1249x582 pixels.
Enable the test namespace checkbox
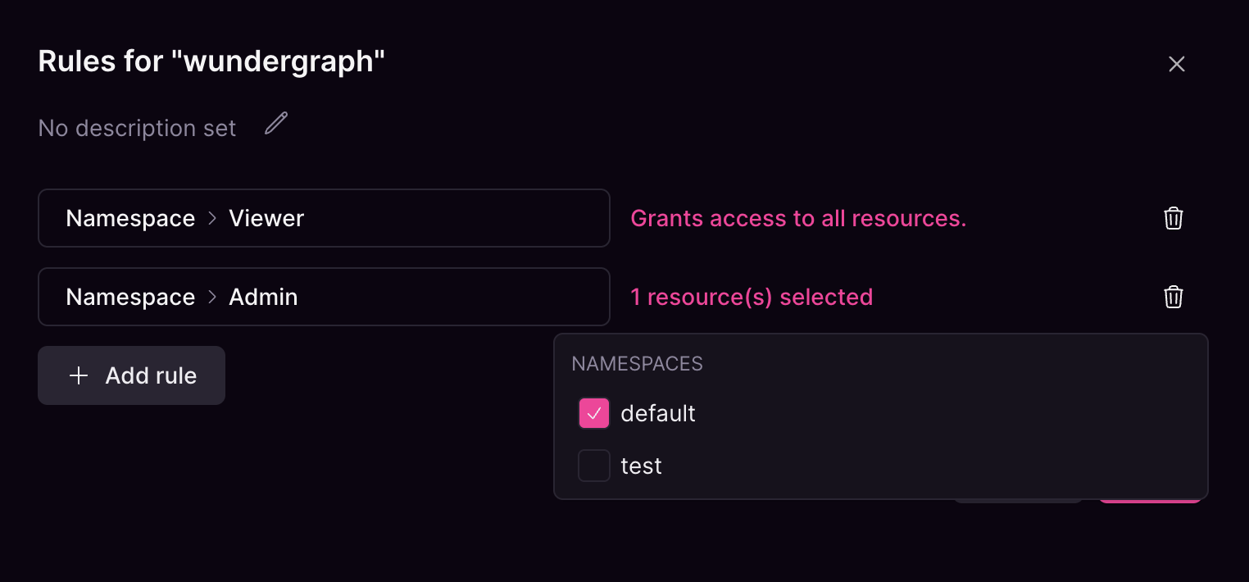(x=593, y=466)
